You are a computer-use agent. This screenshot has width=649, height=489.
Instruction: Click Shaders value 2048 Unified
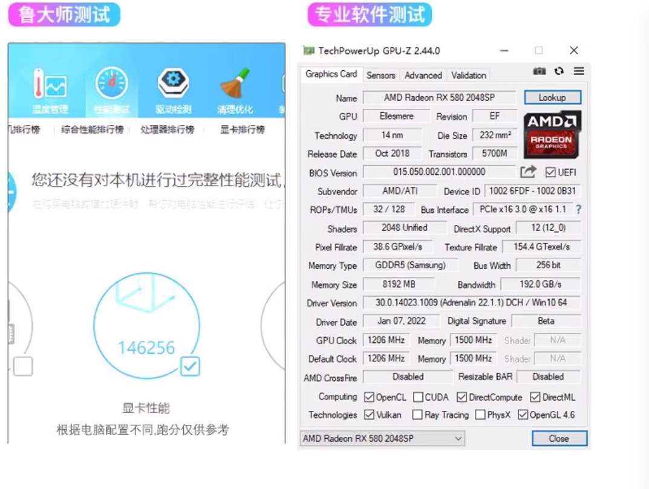[405, 227]
